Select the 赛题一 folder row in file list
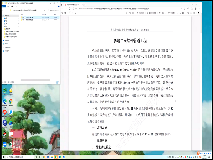 (x=40, y=20)
